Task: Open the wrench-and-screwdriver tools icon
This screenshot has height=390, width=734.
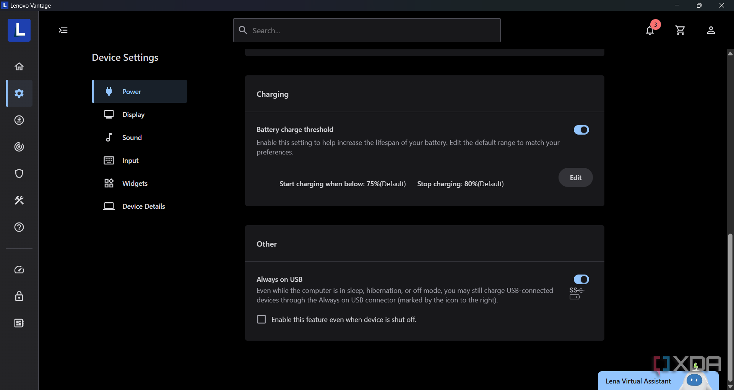Action: [x=19, y=200]
